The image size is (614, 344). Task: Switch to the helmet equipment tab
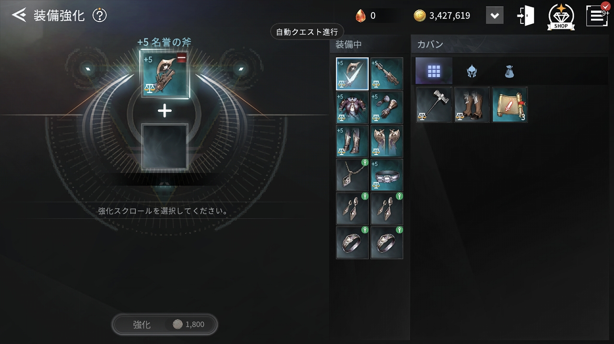tap(472, 71)
